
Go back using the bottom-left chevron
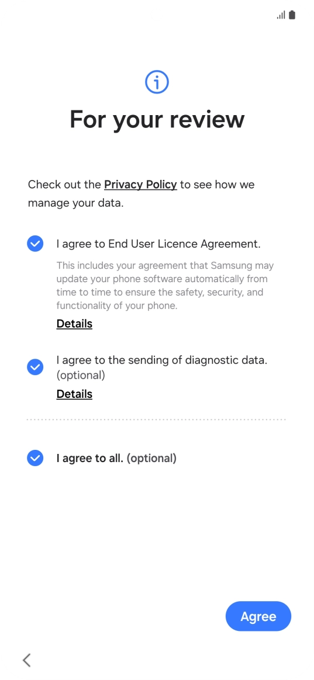coord(27,660)
